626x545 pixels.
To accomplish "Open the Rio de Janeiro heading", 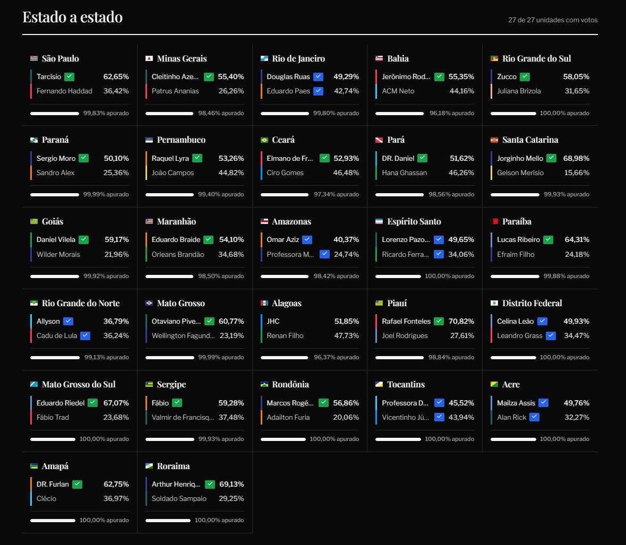I will [298, 59].
